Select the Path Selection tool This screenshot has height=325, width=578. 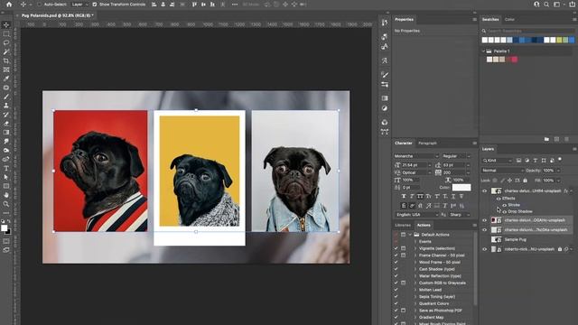click(x=6, y=177)
